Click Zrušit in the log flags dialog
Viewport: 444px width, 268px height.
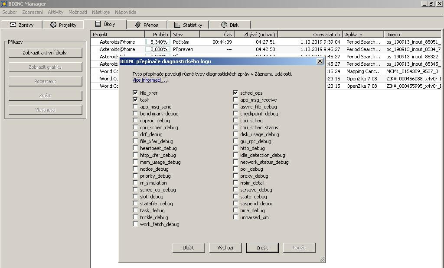click(x=262, y=248)
